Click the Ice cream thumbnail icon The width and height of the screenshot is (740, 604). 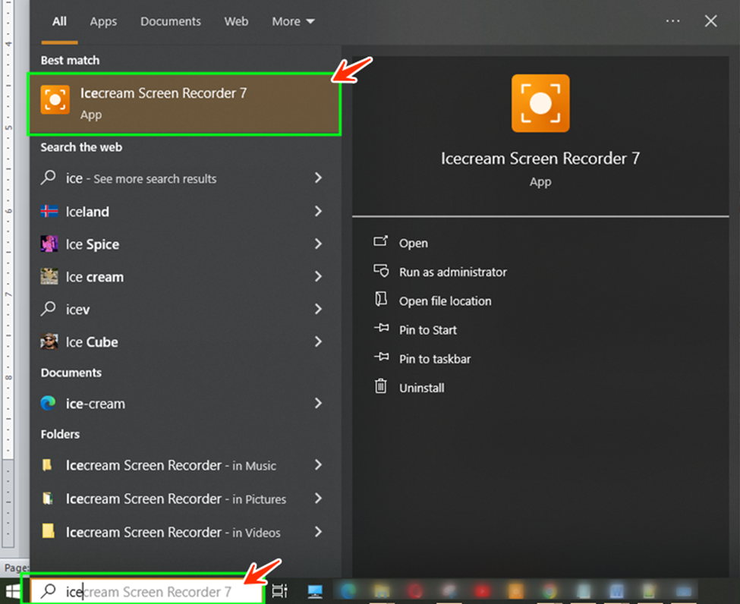tap(49, 276)
